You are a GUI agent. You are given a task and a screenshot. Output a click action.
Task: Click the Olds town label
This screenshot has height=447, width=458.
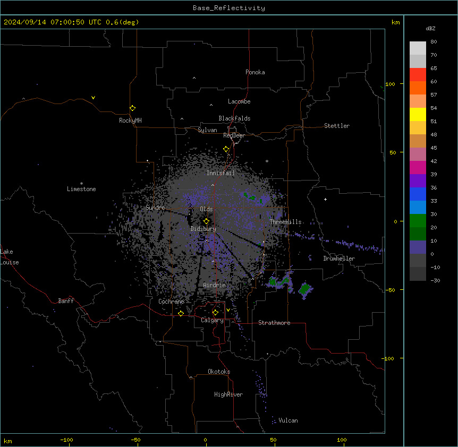(x=206, y=209)
